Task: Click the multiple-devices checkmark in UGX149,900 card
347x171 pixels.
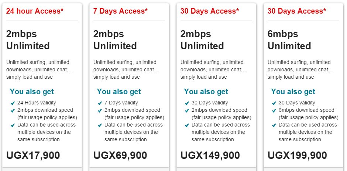Action: pos(187,125)
